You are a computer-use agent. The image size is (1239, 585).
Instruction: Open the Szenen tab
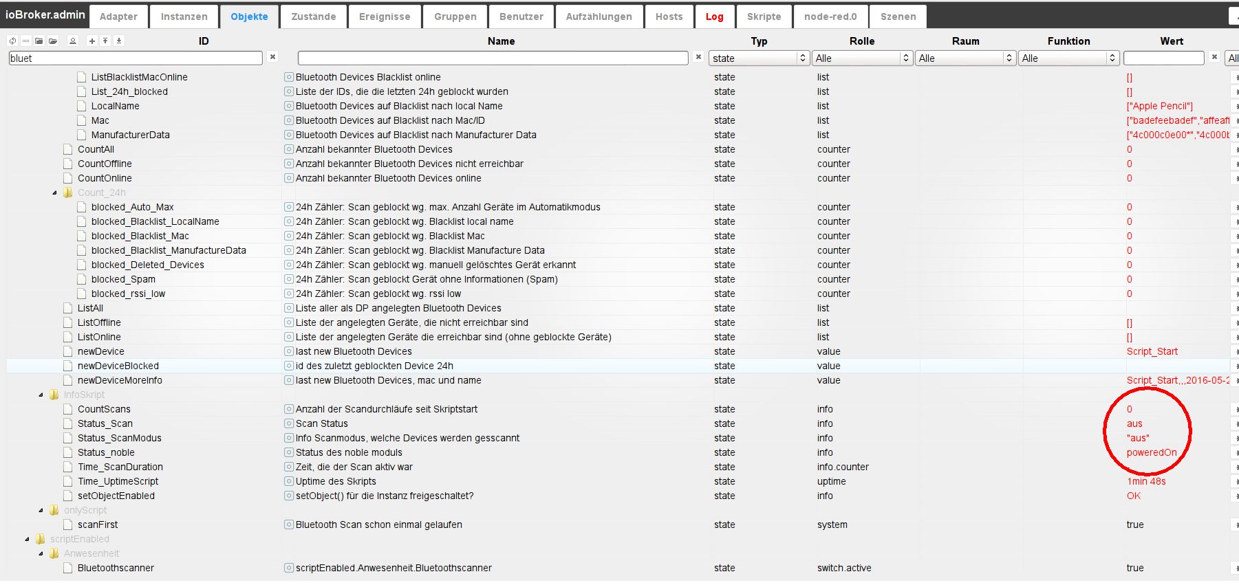click(x=898, y=16)
